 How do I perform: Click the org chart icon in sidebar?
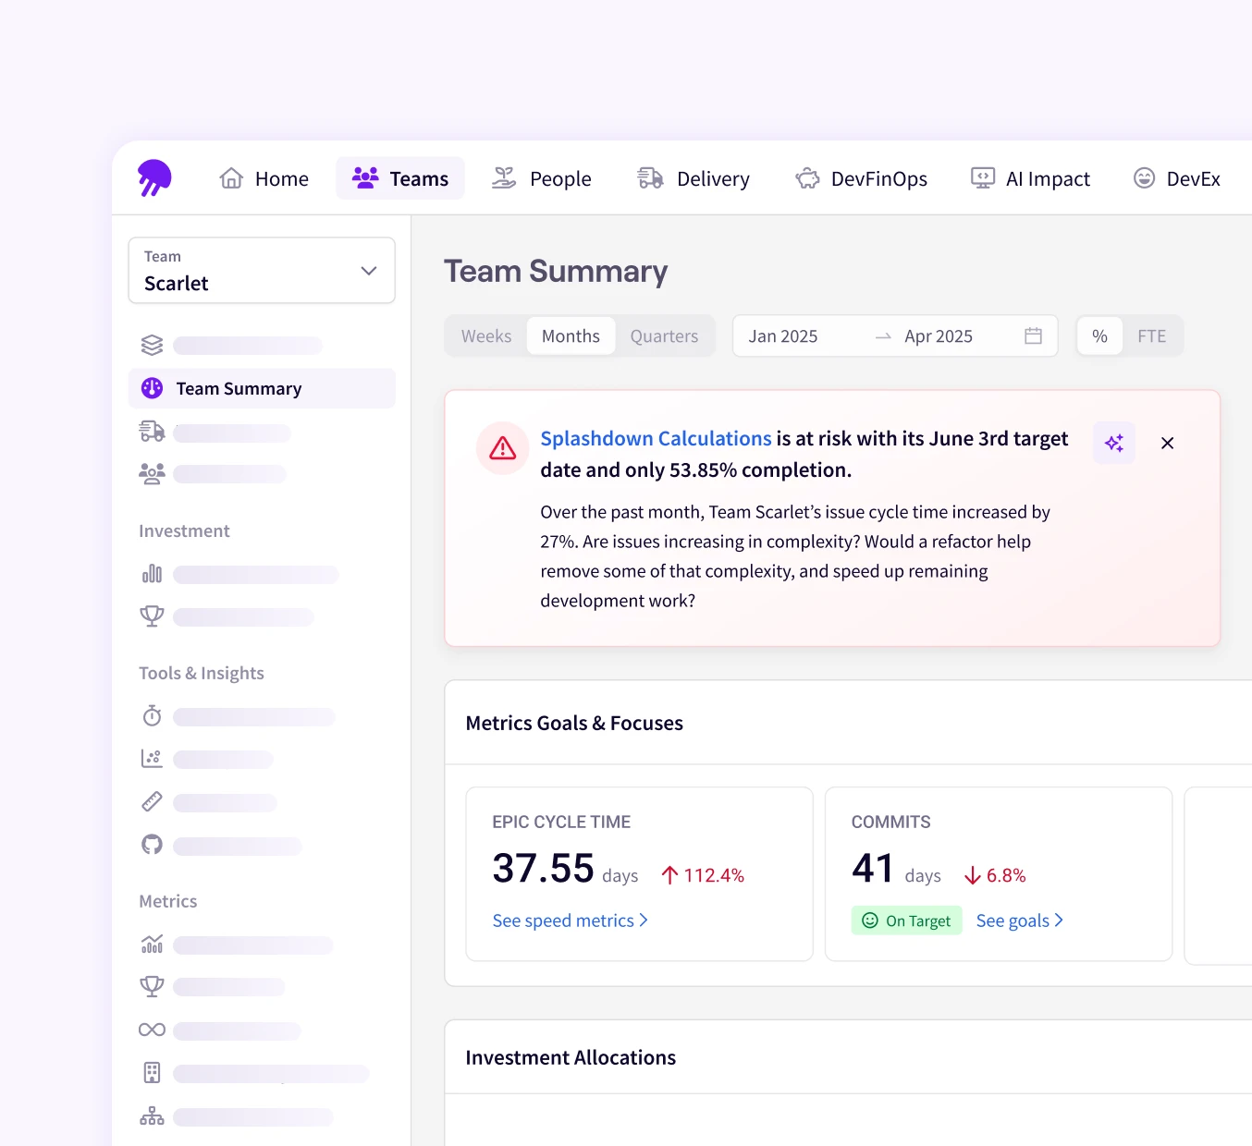[152, 1116]
